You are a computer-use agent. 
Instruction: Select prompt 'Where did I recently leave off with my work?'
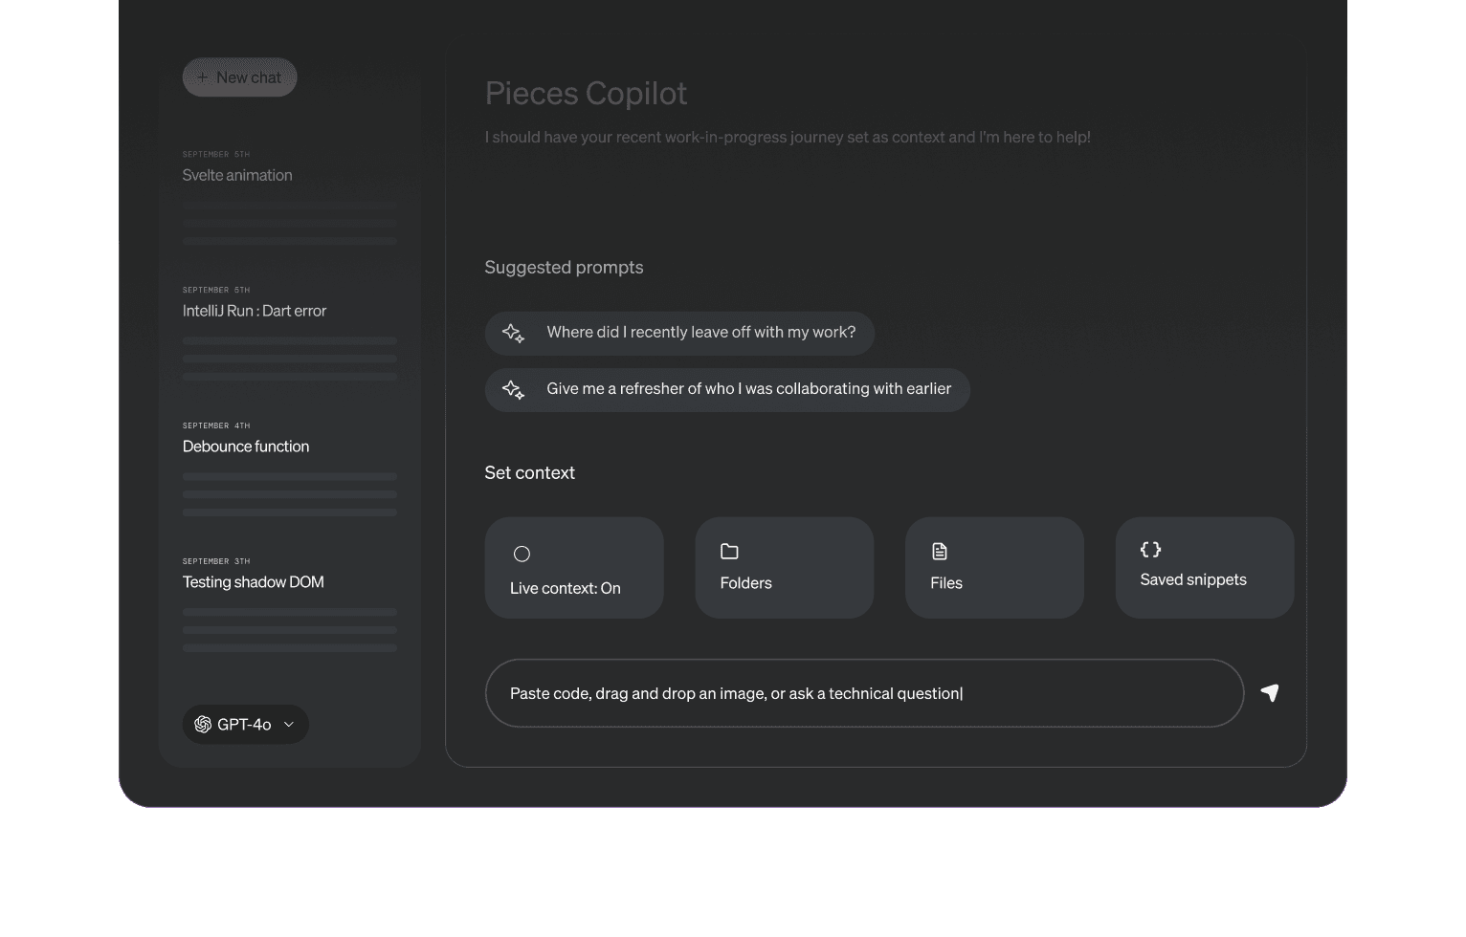click(679, 333)
